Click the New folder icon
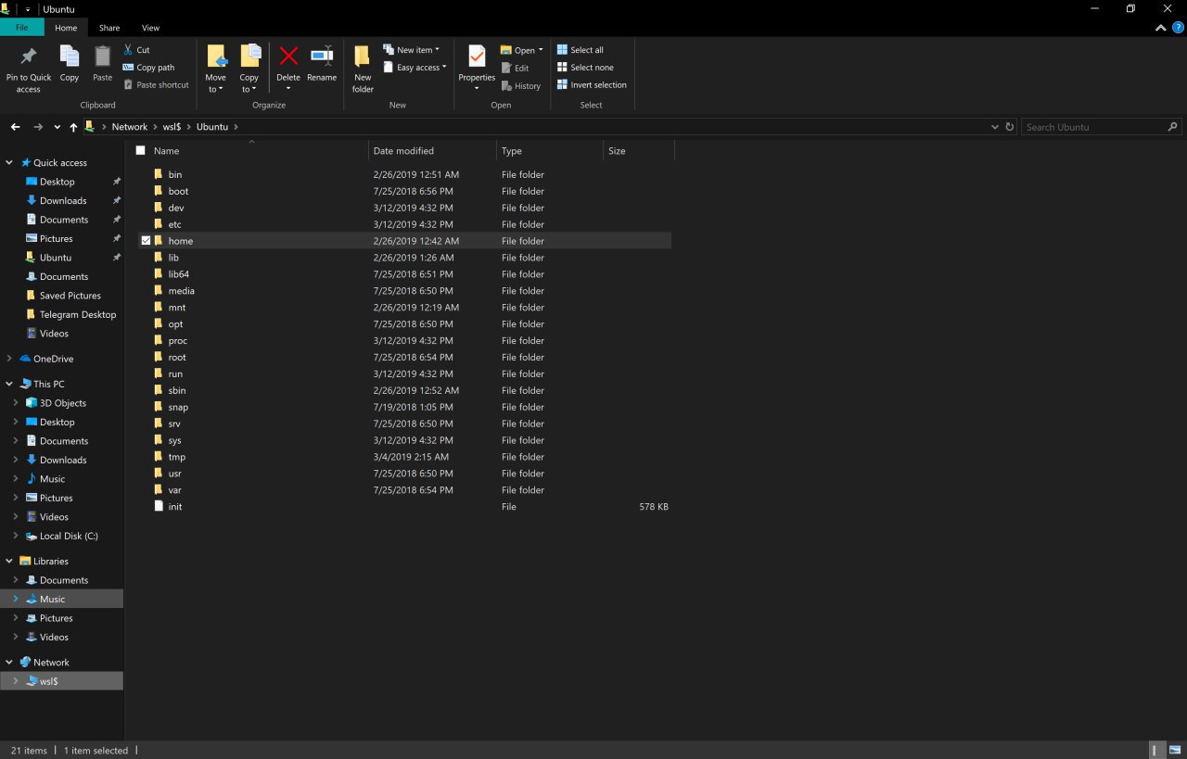 [x=363, y=56]
